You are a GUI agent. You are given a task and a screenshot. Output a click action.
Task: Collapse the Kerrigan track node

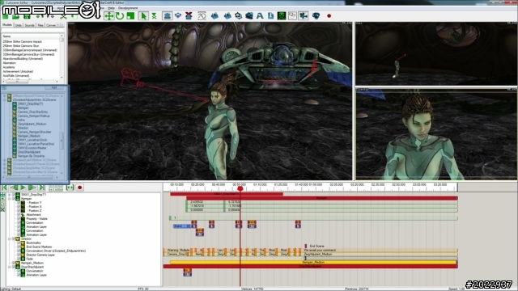pyautogui.click(x=10, y=199)
